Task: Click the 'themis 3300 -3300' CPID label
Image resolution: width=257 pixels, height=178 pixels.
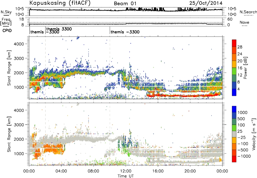Action: (59, 30)
